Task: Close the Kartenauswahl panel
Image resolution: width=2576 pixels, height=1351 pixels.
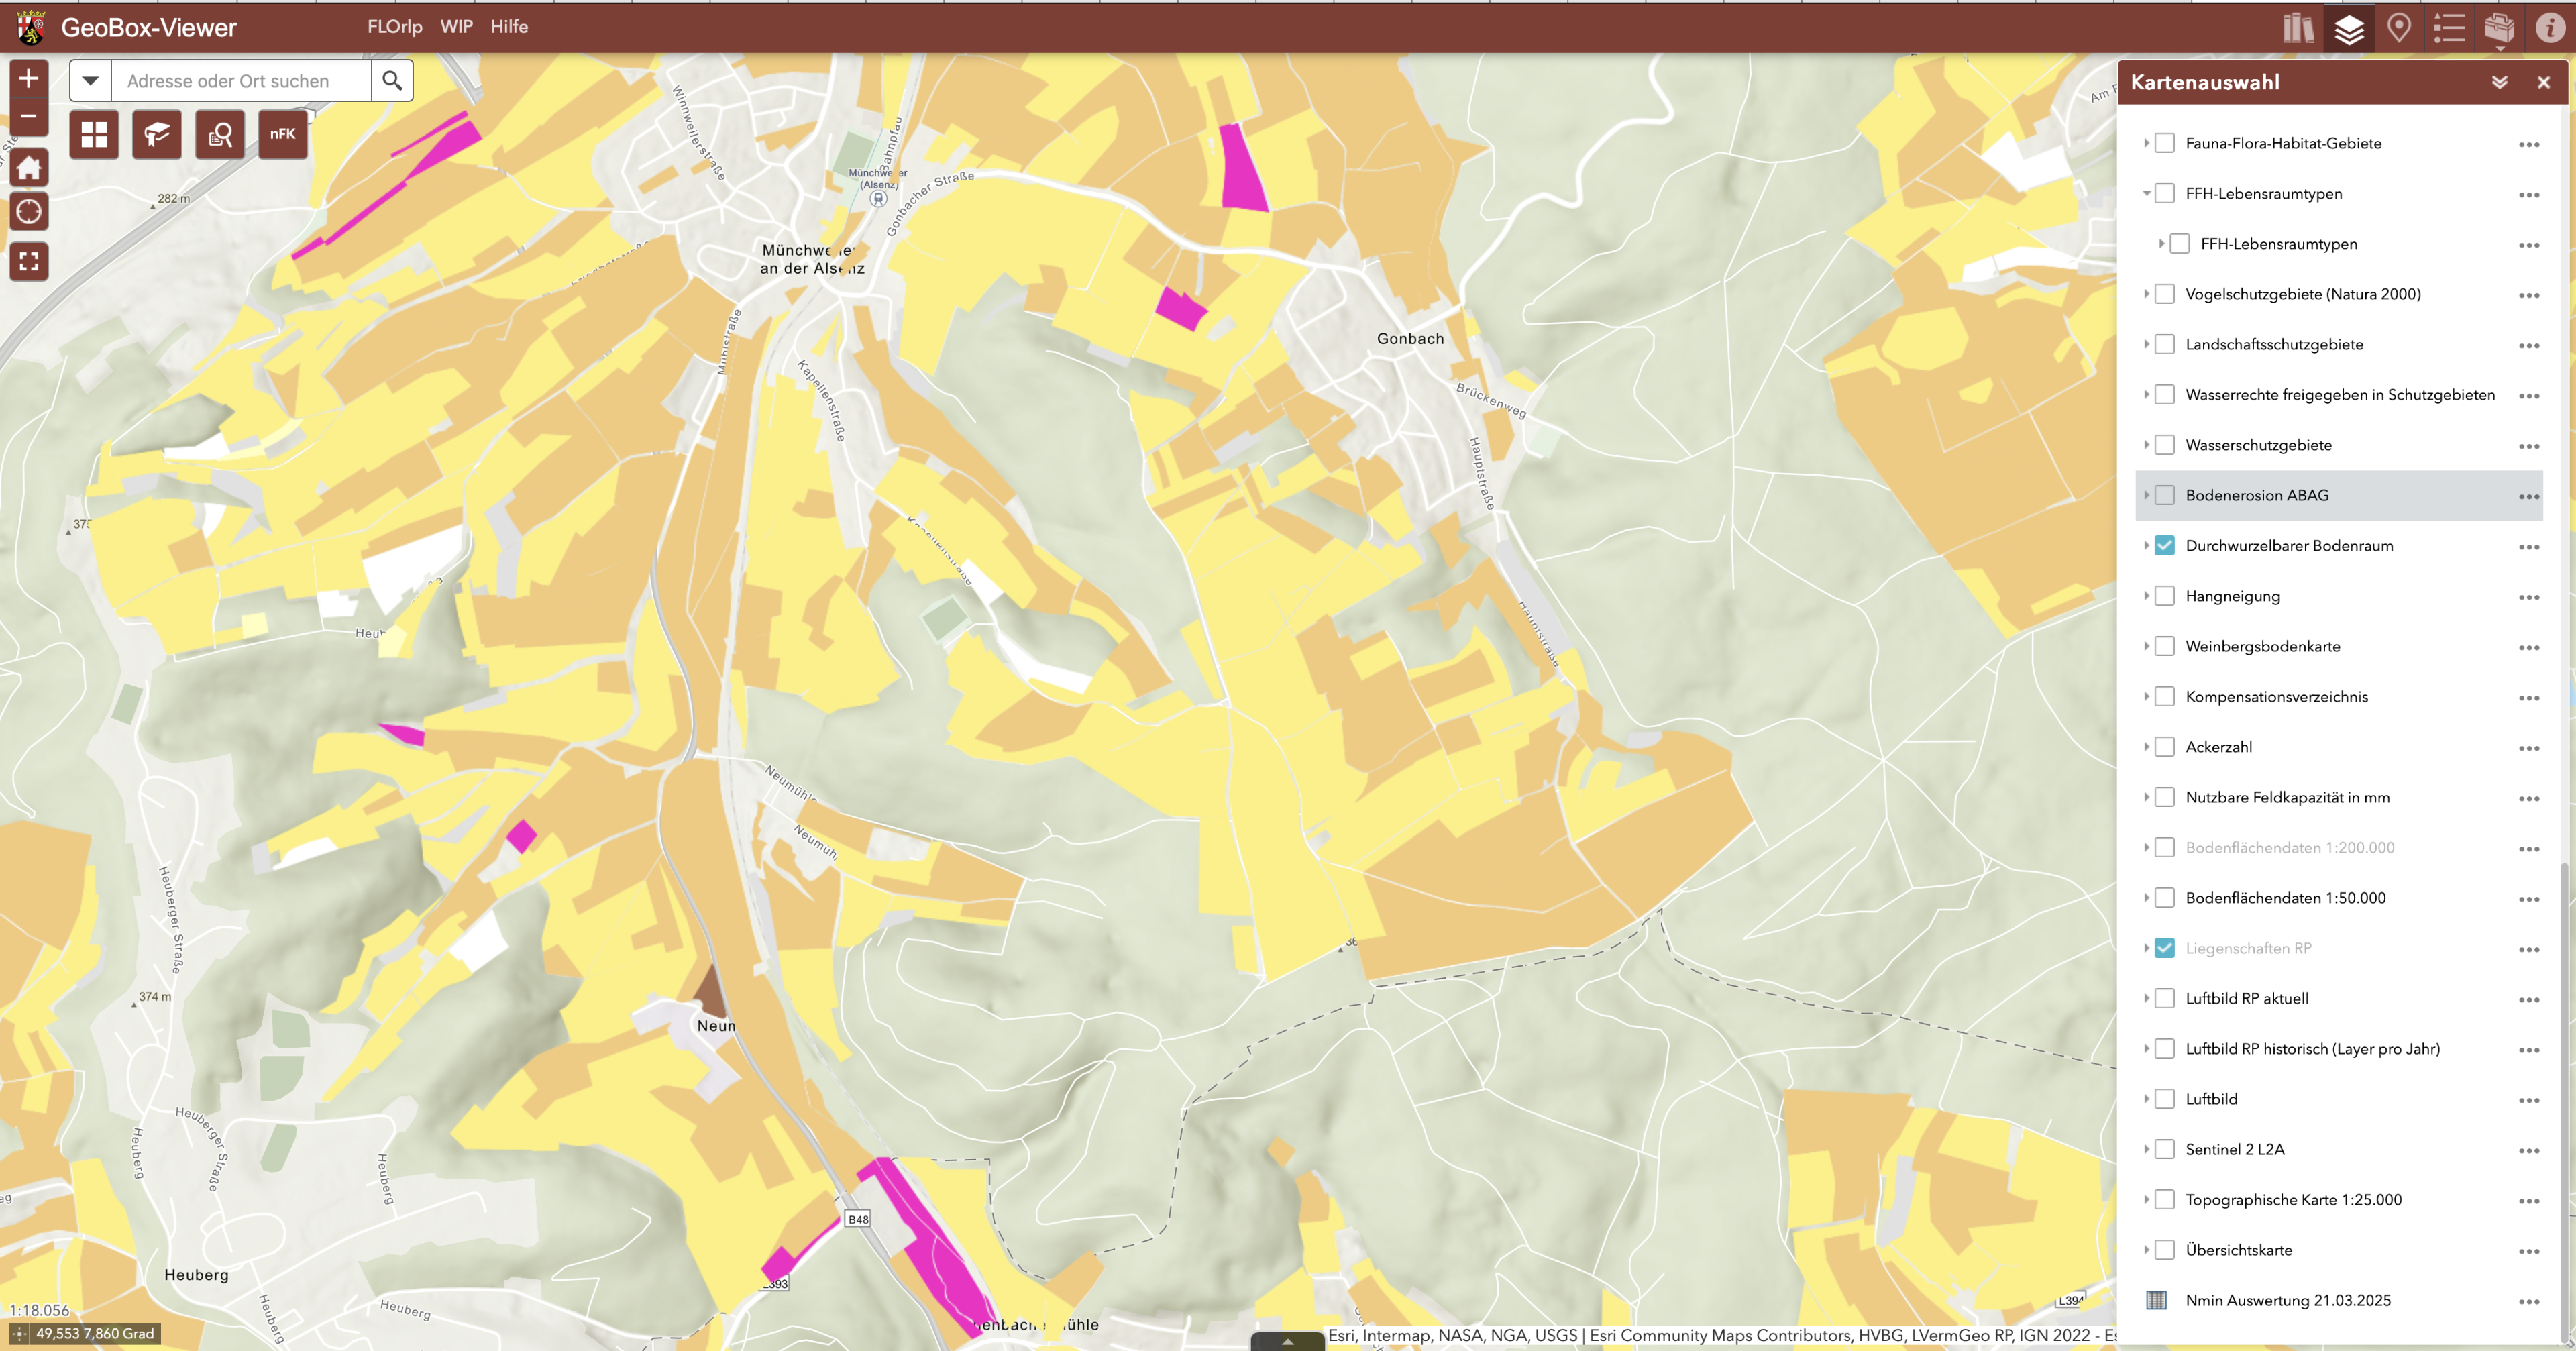Action: (x=2544, y=82)
